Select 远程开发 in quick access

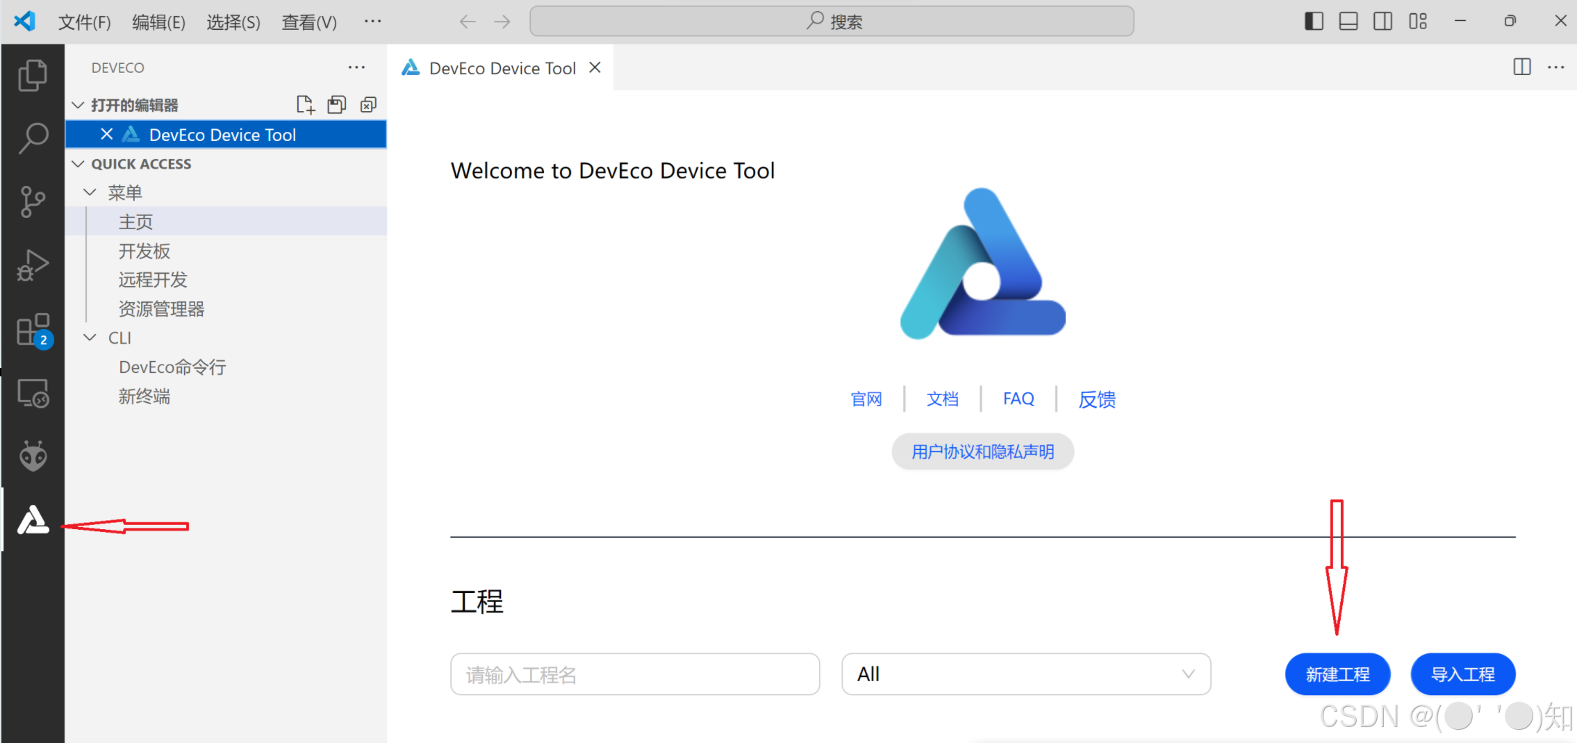(226, 280)
